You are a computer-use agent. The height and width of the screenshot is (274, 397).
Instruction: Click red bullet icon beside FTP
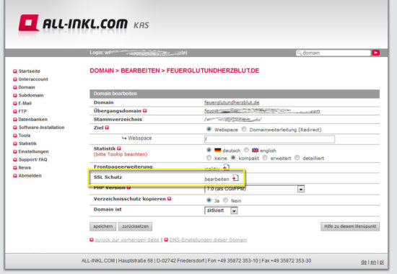15,112
